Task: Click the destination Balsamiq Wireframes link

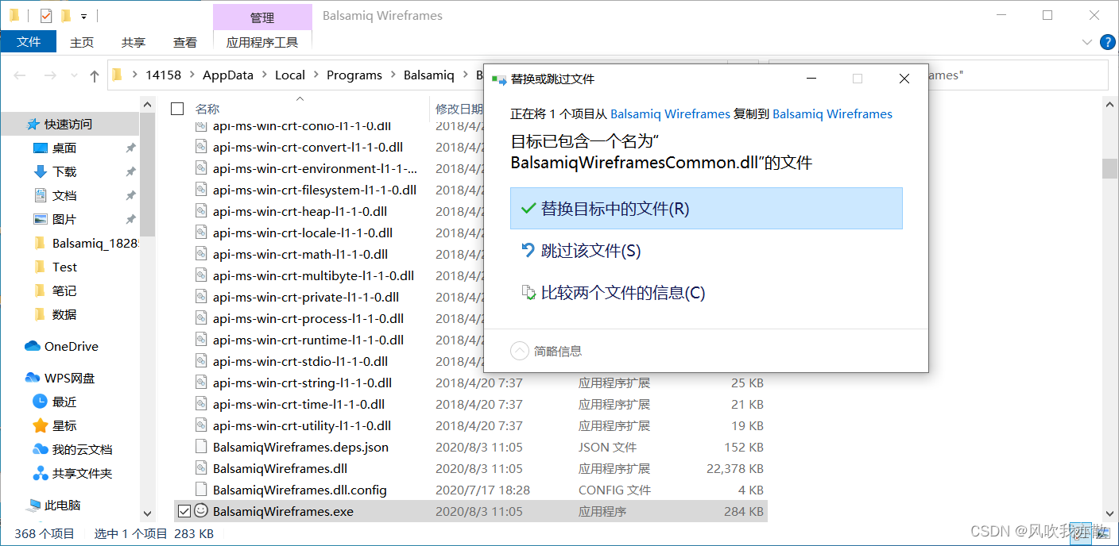Action: click(x=832, y=114)
